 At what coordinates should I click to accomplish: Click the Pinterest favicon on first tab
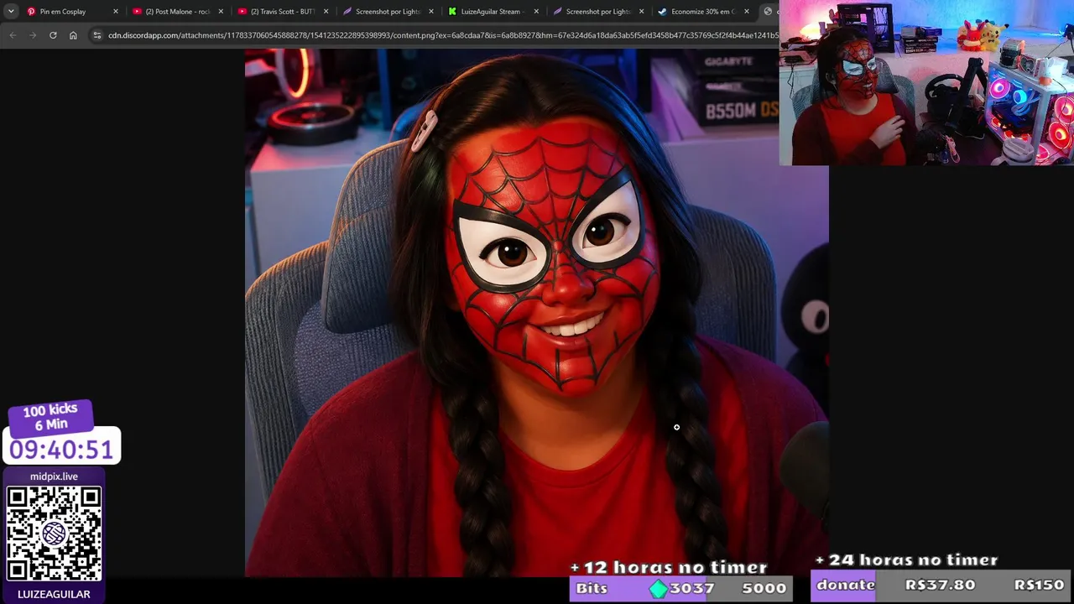[x=31, y=12]
